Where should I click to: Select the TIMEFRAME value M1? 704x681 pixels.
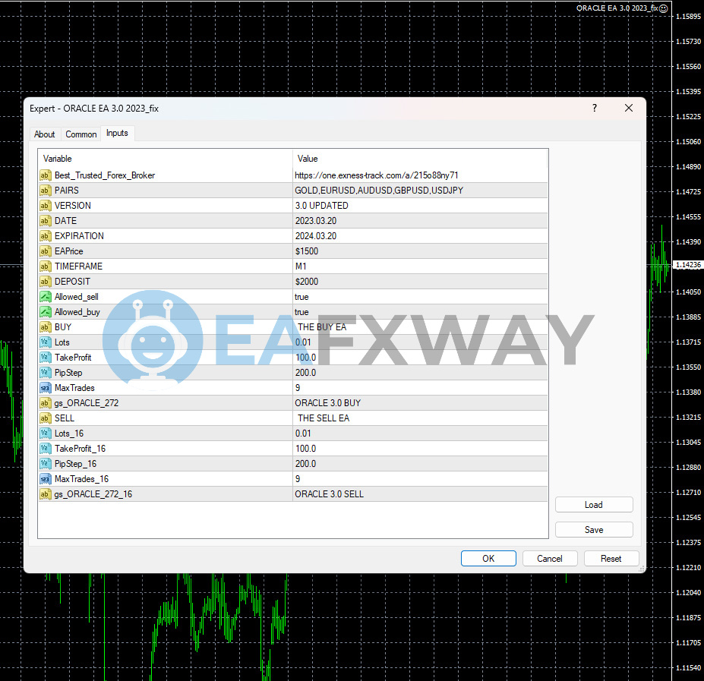point(301,266)
